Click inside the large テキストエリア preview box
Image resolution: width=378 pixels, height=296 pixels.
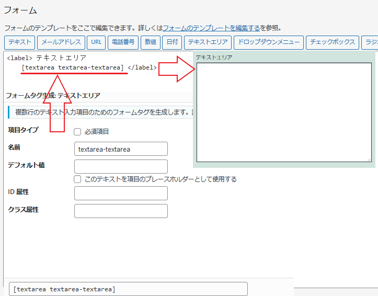284,112
